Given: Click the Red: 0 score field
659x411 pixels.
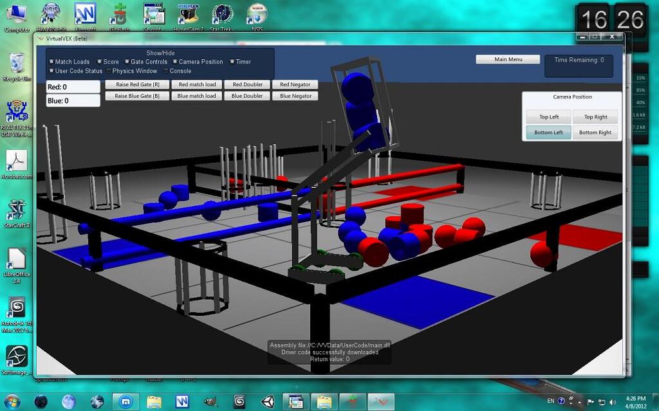Looking at the screenshot, I should tap(72, 86).
